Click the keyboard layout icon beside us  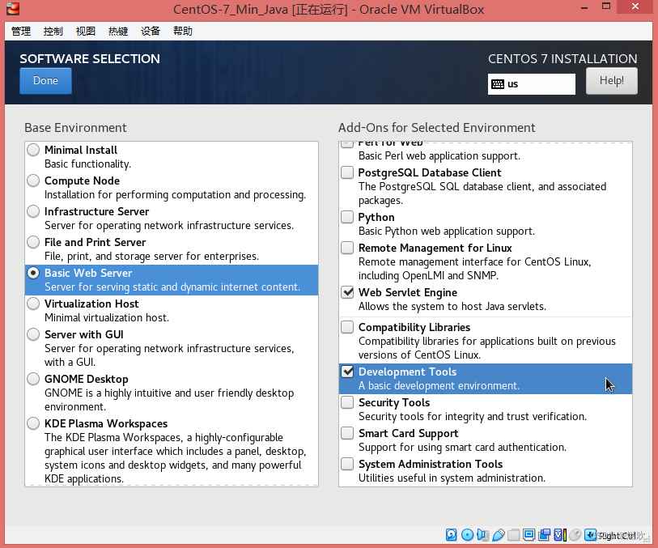tap(498, 84)
